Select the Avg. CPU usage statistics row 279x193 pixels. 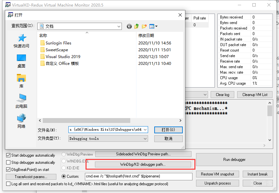tap(245, 83)
